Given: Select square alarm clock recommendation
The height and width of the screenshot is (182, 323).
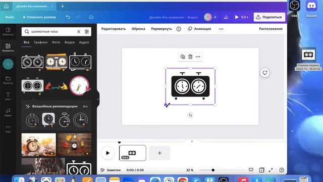Looking at the screenshot, I should point(48,119).
